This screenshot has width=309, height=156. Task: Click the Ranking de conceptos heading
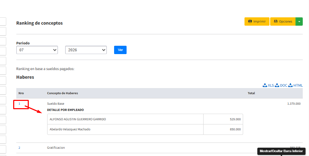coord(40,23)
